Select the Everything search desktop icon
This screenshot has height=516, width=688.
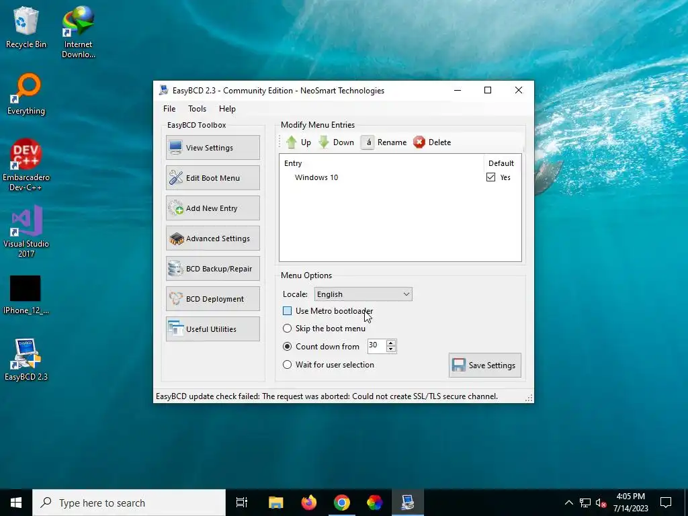tap(26, 94)
